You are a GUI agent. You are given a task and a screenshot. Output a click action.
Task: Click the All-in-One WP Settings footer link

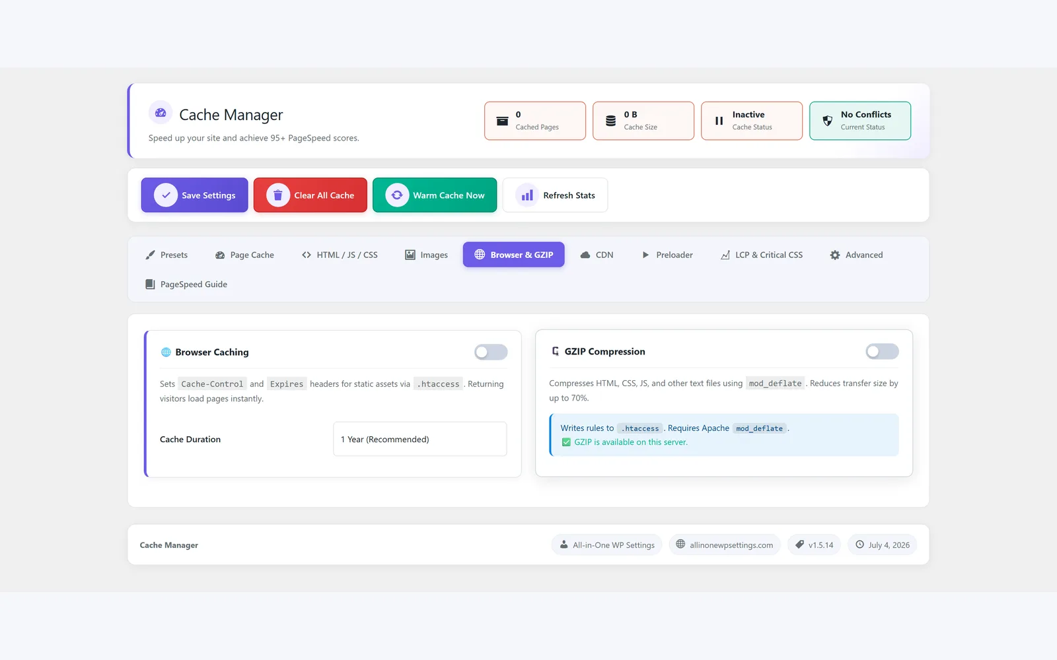point(606,544)
